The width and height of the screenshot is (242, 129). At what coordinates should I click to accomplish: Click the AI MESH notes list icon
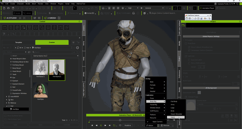(x=59, y=18)
